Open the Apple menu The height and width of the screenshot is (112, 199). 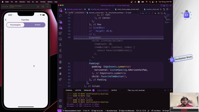[2, 2]
